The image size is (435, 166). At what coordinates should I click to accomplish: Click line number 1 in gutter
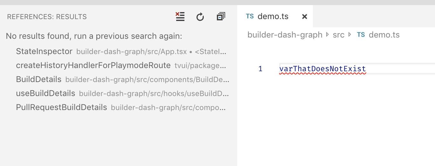[260, 69]
